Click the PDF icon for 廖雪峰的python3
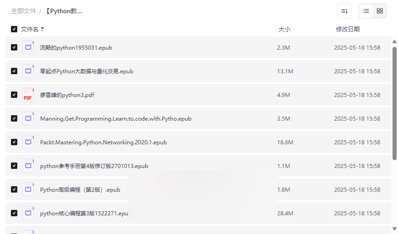Image resolution: width=398 pixels, height=234 pixels. [x=28, y=95]
